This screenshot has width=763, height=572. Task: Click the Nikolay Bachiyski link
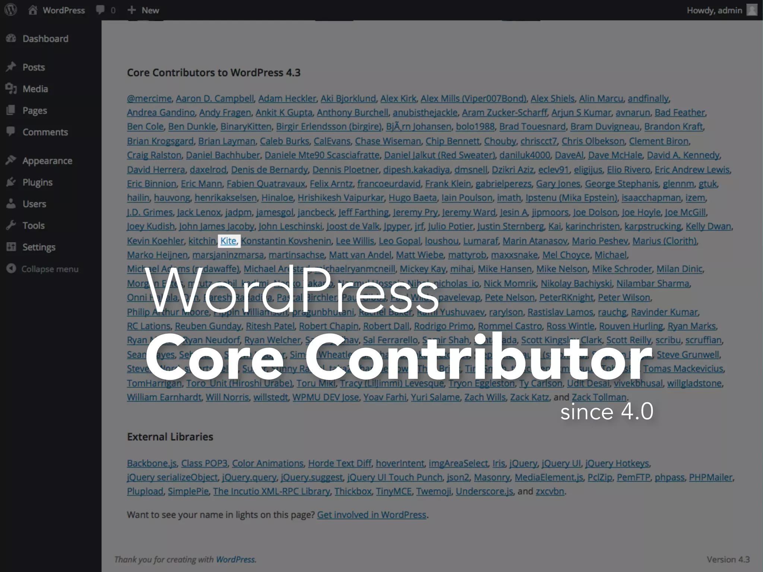(576, 284)
